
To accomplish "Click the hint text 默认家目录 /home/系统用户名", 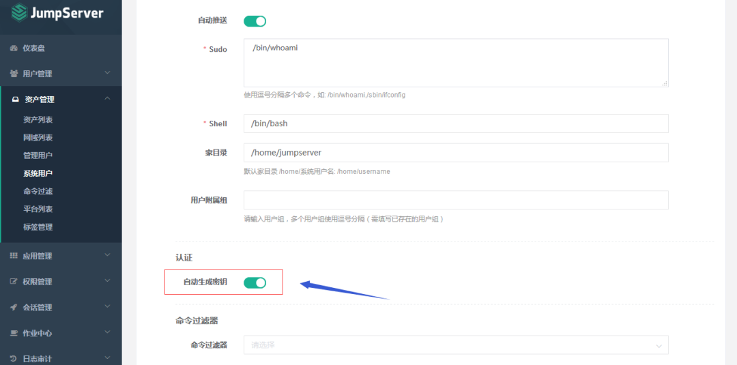I will click(x=317, y=171).
